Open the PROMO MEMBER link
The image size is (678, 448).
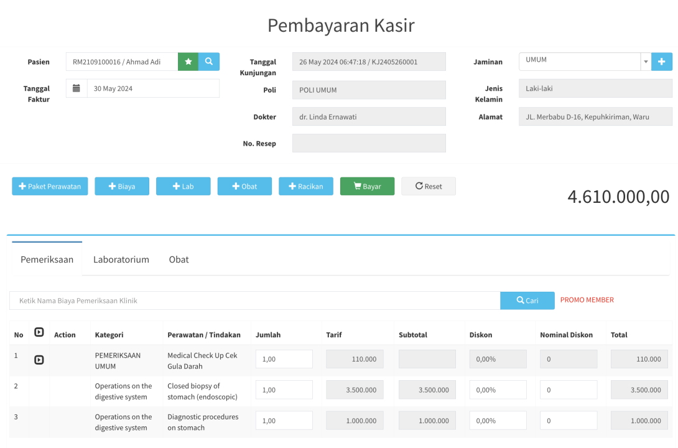click(x=587, y=300)
